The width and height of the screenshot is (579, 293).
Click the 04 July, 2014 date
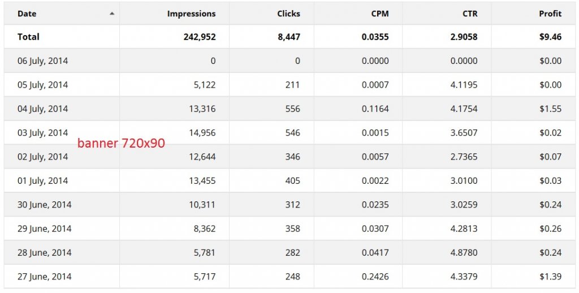click(42, 109)
